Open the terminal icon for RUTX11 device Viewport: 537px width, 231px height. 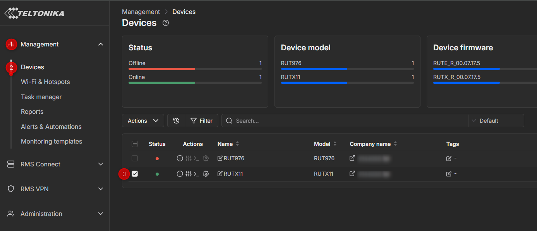[196, 174]
